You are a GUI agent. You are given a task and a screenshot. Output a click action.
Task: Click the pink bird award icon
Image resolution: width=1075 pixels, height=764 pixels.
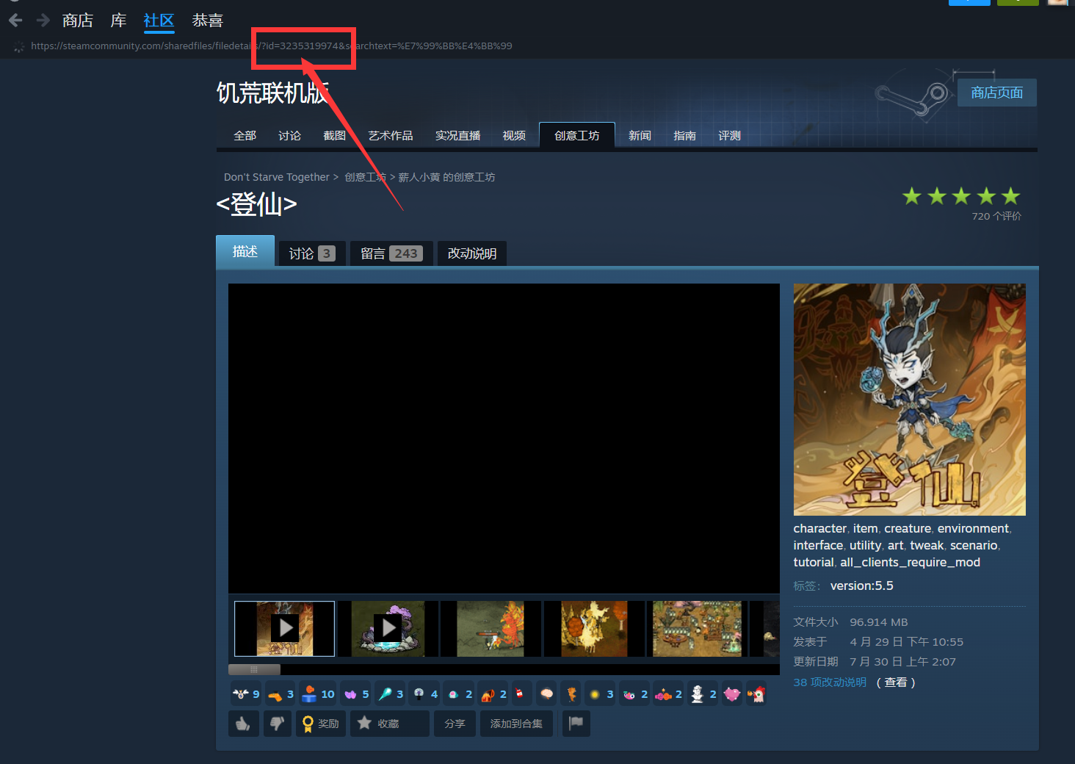(x=635, y=694)
